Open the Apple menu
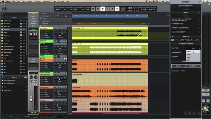 (3, 1)
